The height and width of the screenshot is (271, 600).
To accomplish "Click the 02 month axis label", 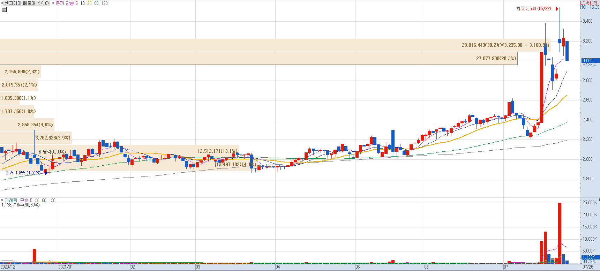I will (133, 267).
